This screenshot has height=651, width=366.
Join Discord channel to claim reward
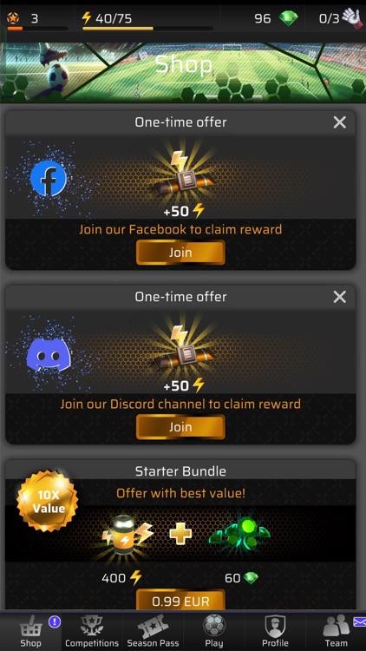(x=180, y=427)
